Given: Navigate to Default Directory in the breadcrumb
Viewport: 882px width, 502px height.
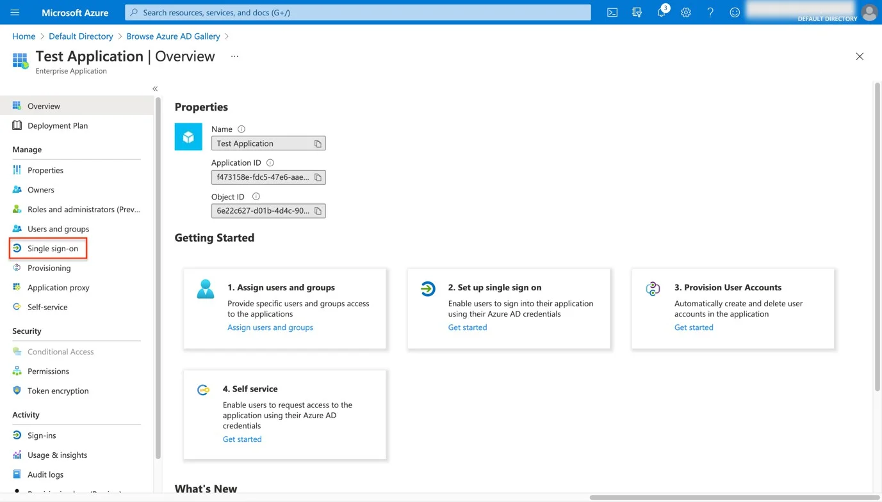Looking at the screenshot, I should [81, 36].
